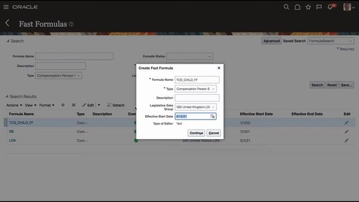
Task: Click the Edit pencil toolbar button
Action: 88,105
